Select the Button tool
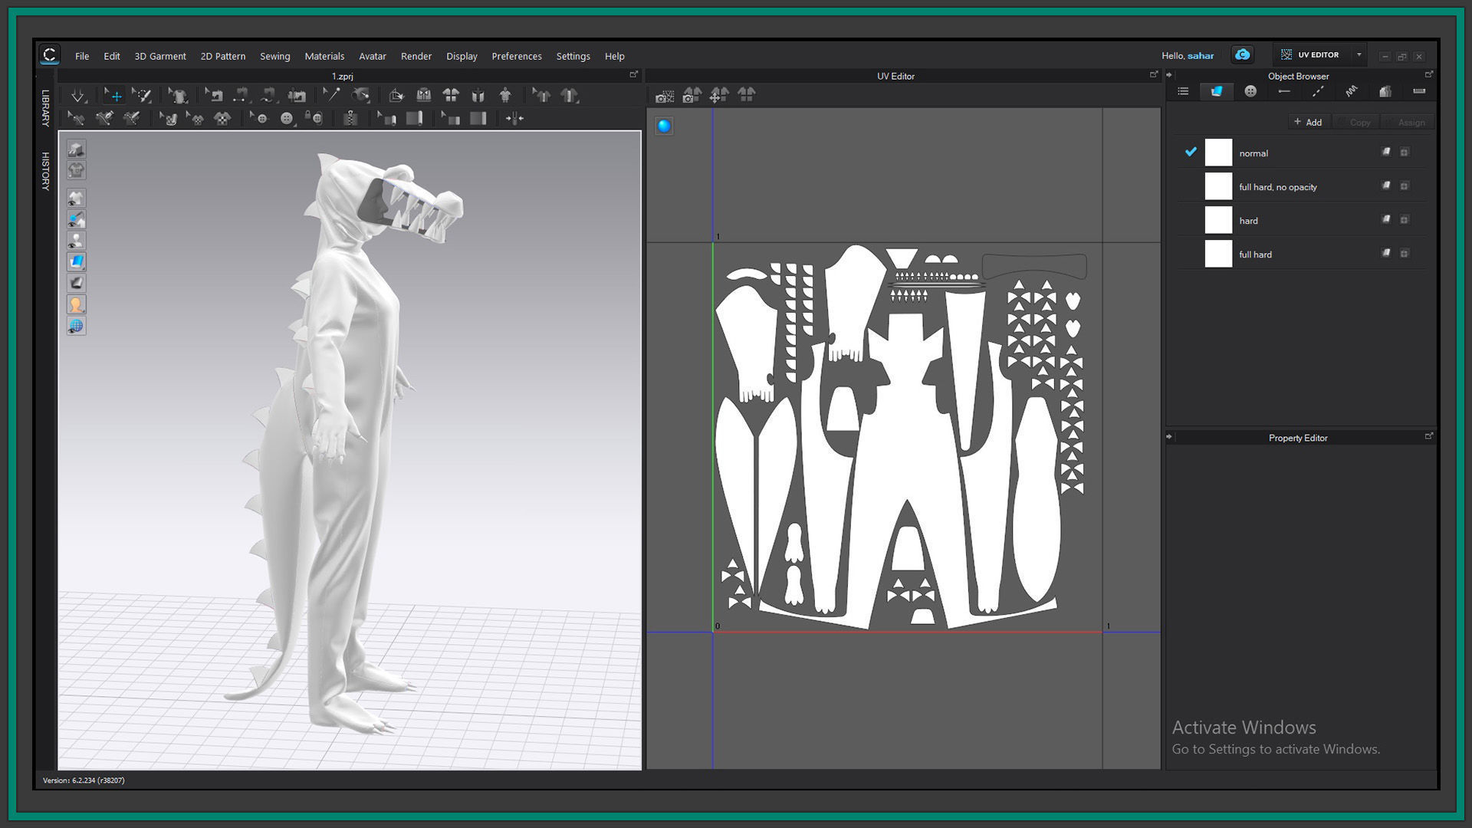The height and width of the screenshot is (828, 1472). point(287,118)
